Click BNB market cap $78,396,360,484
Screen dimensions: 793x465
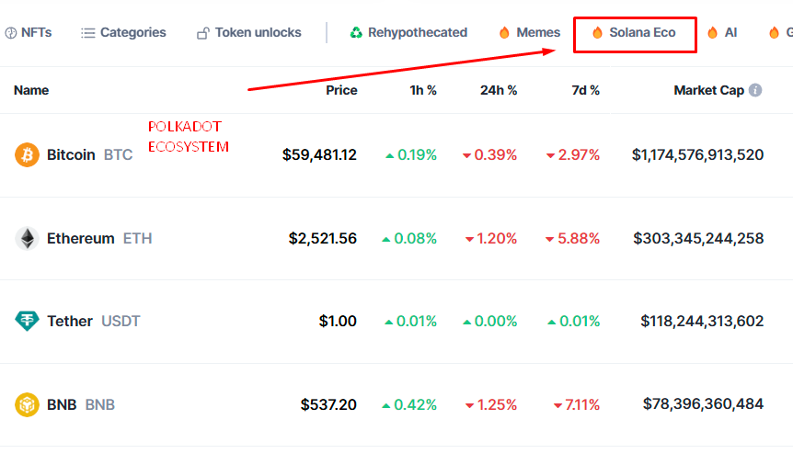point(703,403)
